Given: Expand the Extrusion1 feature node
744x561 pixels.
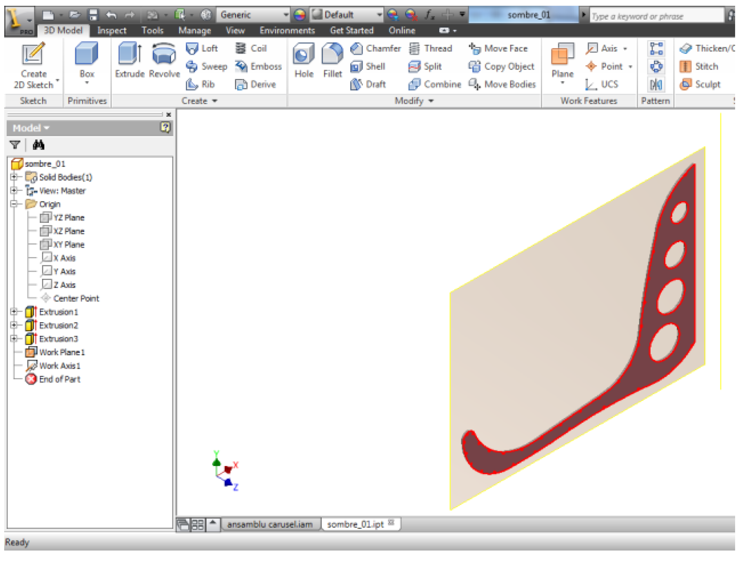Looking at the screenshot, I should click(14, 312).
